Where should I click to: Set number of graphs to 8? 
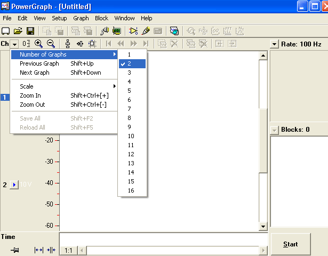click(x=132, y=118)
